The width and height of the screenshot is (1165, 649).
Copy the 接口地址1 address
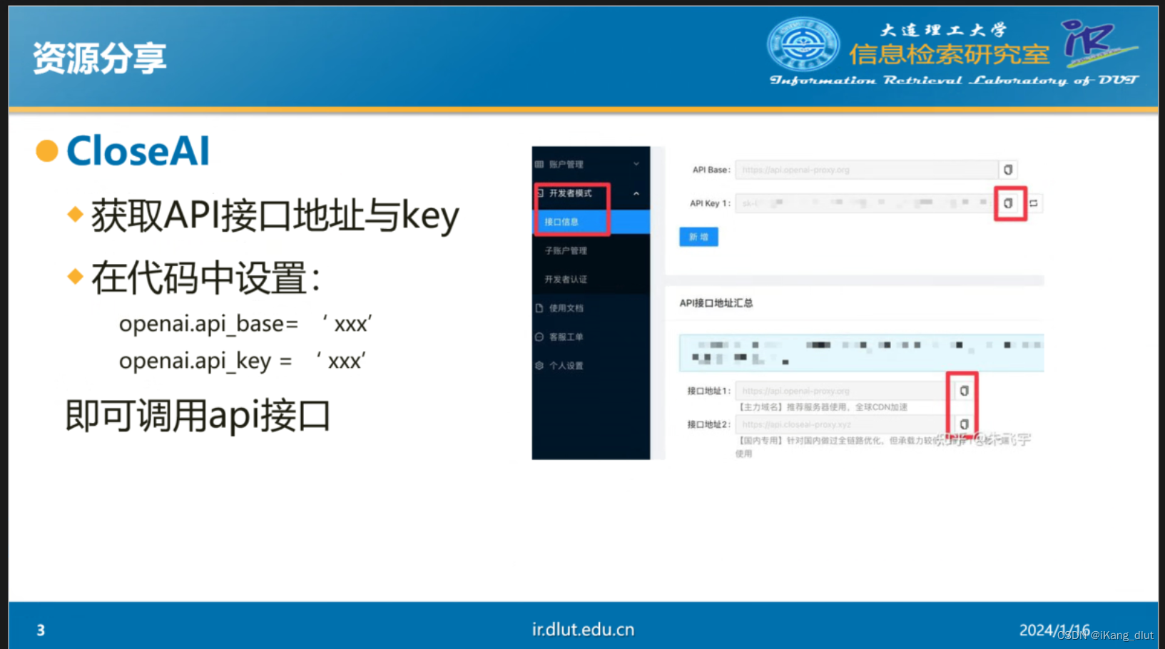point(964,391)
